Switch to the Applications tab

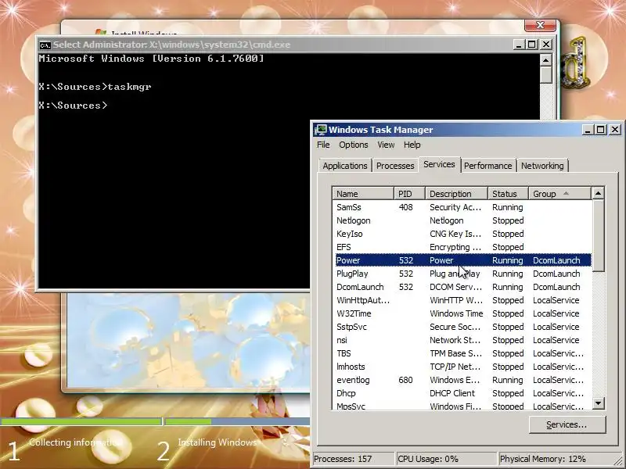click(x=345, y=166)
